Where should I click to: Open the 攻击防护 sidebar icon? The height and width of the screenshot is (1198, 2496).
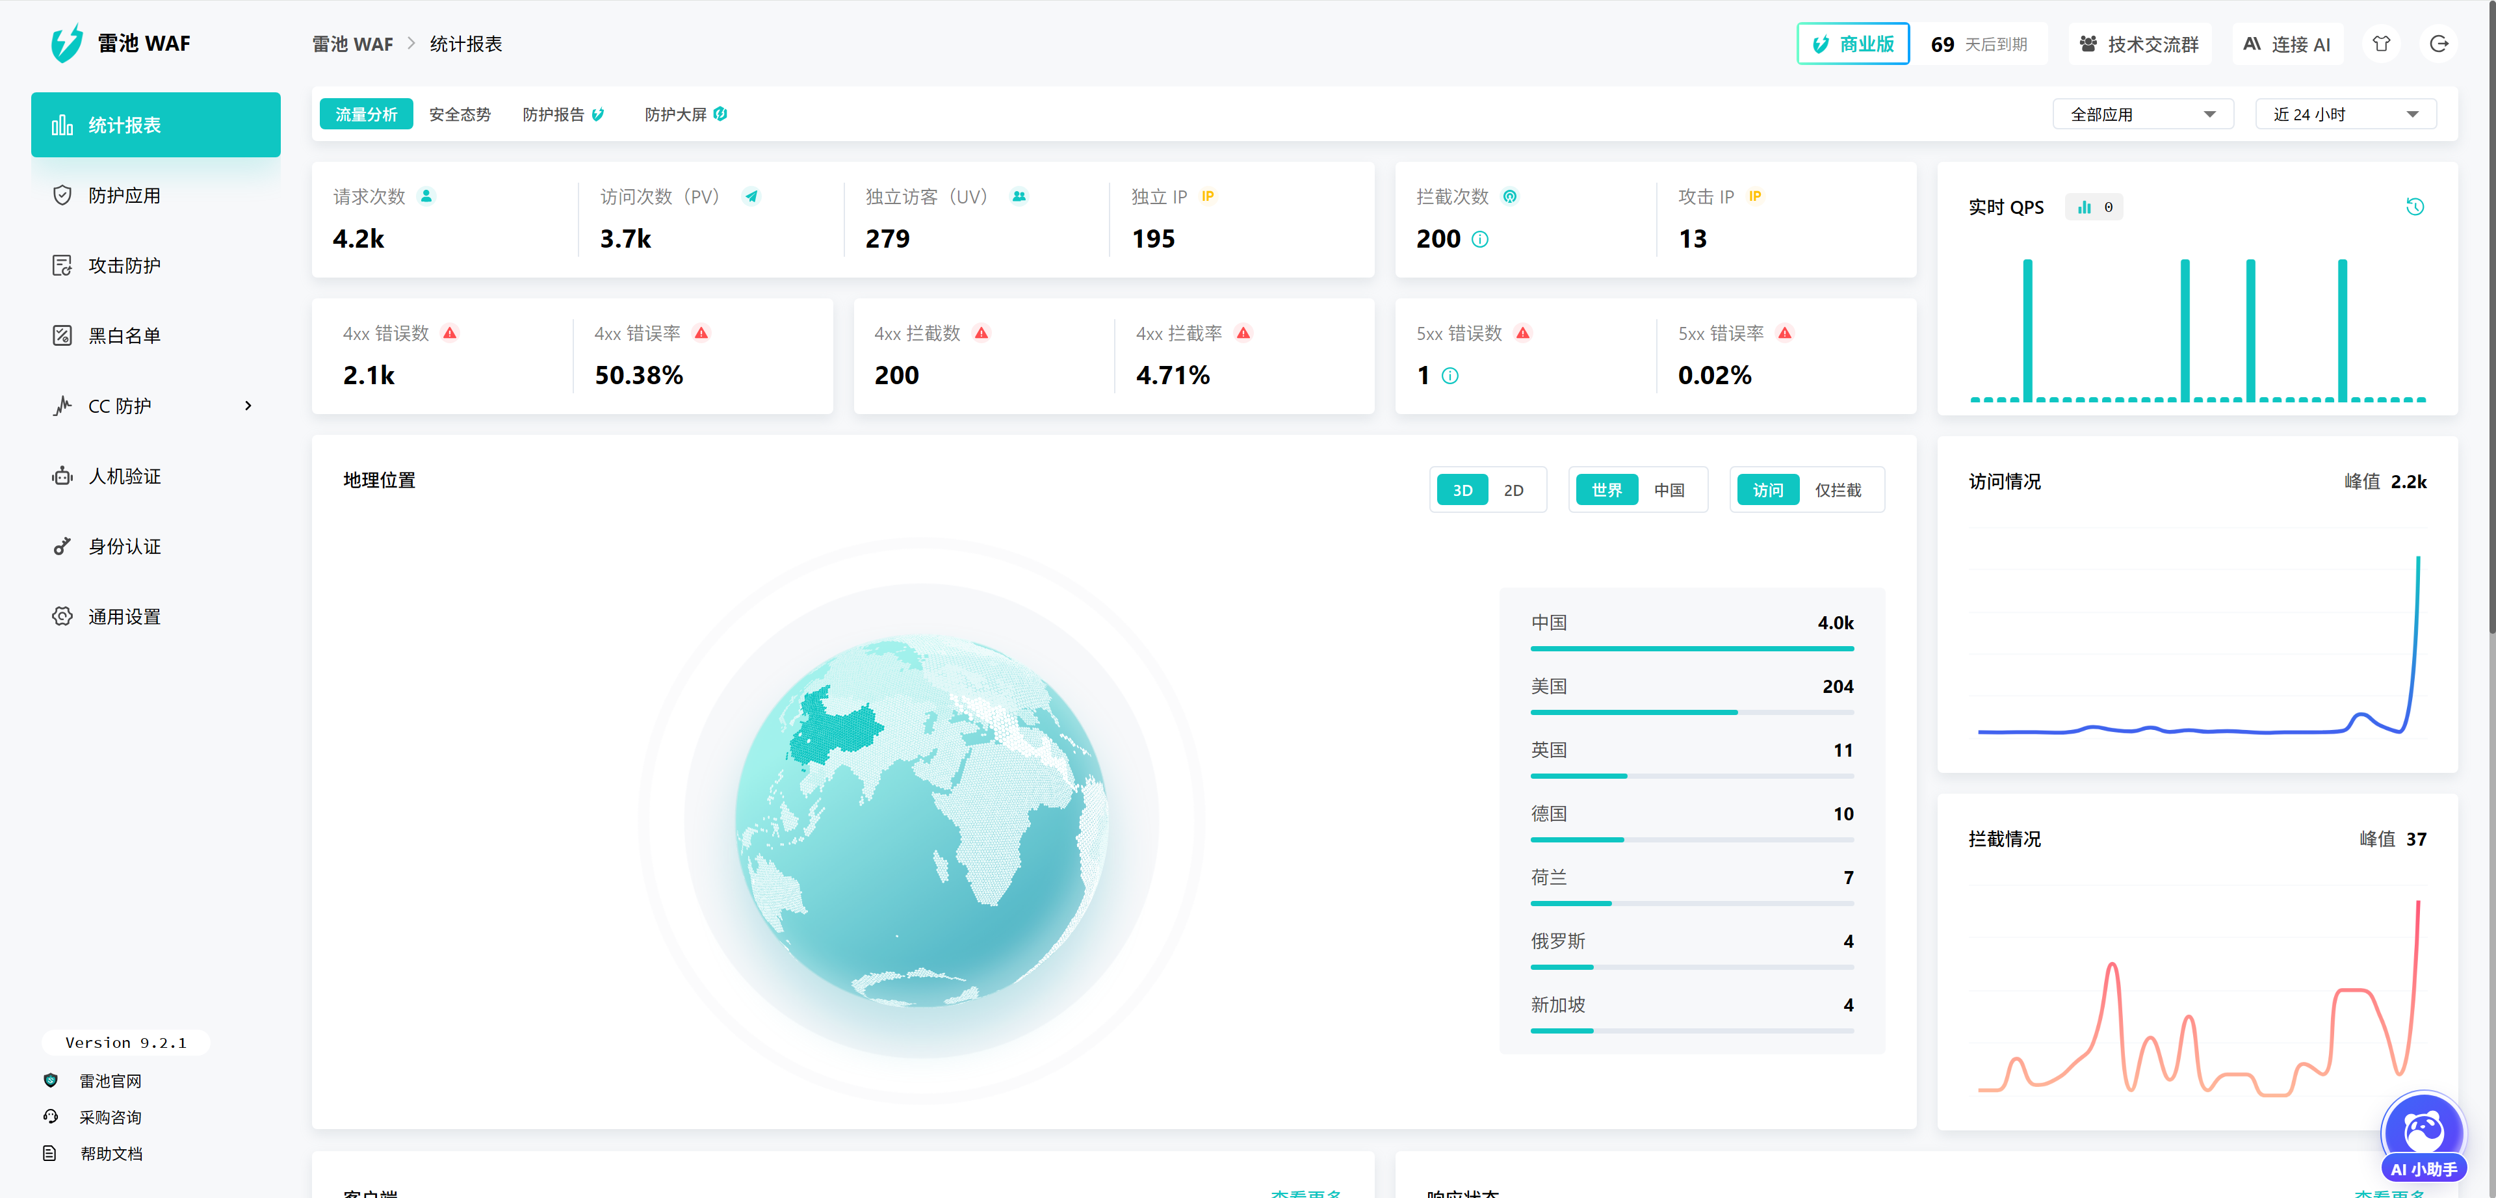point(62,266)
